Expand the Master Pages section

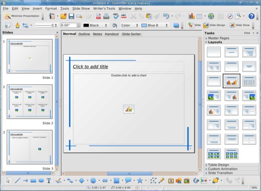219,38
